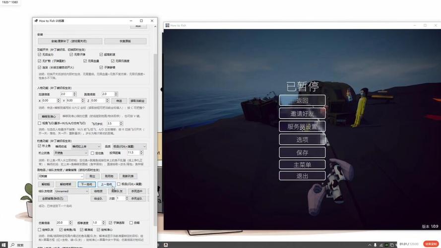Click the network icon in the system tray
The image size is (441, 248).
381,245
